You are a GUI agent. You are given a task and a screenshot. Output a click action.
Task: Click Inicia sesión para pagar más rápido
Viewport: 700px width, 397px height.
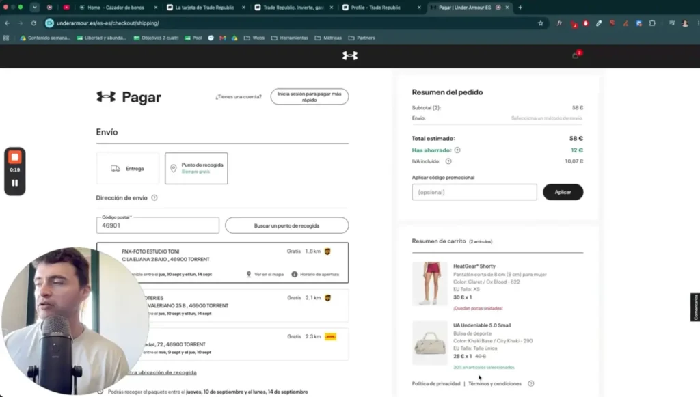(310, 97)
